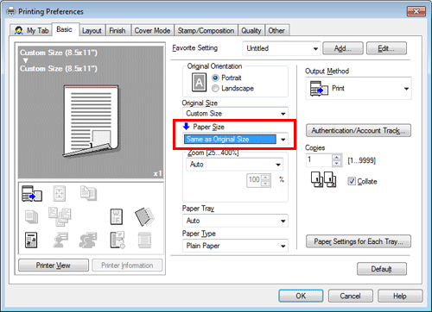The image size is (432, 312).
Task: Click the tilted booklet cover icon
Action: click(144, 216)
